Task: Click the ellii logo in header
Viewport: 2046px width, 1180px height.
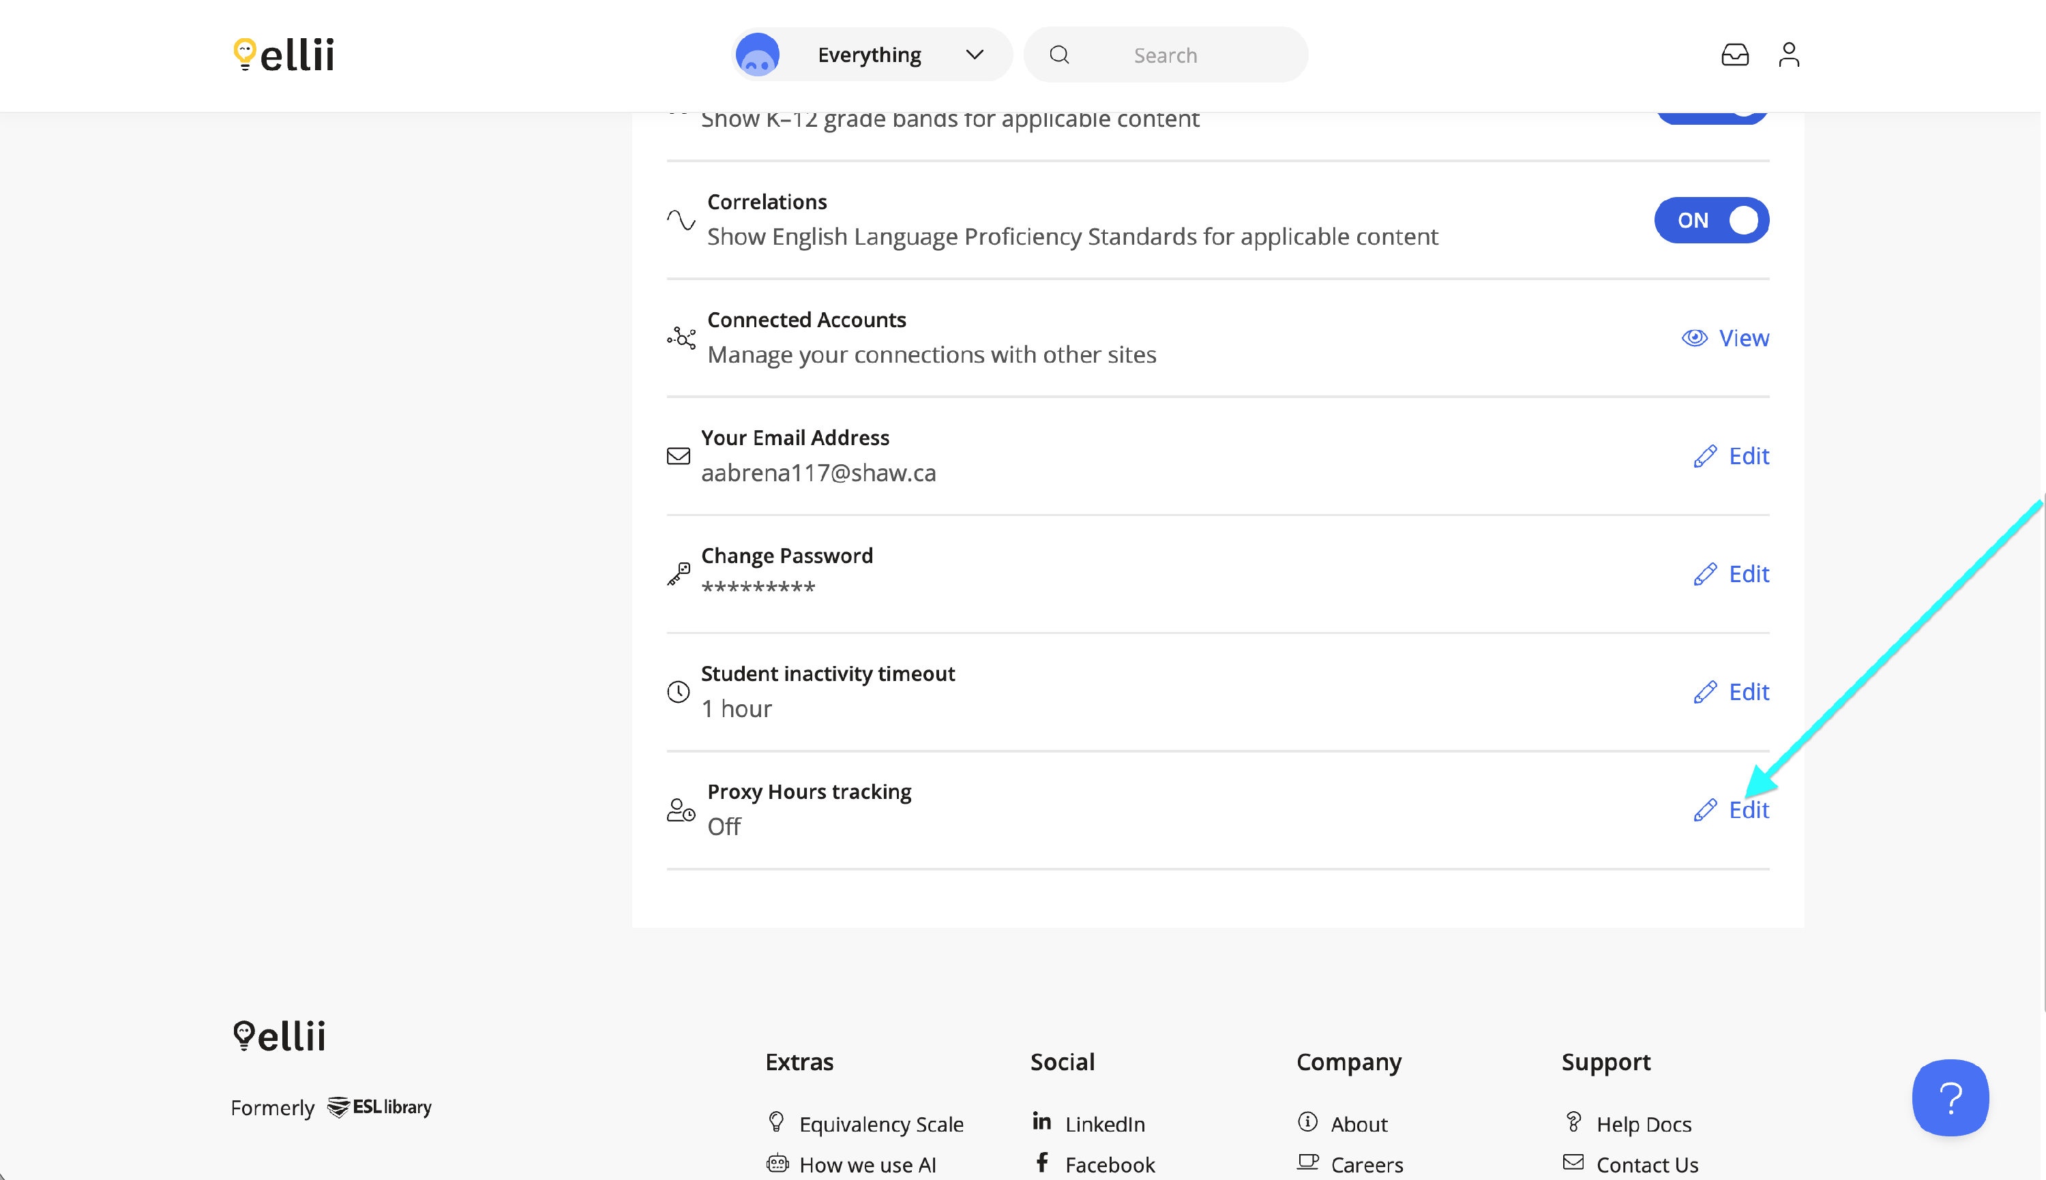Action: coord(284,55)
